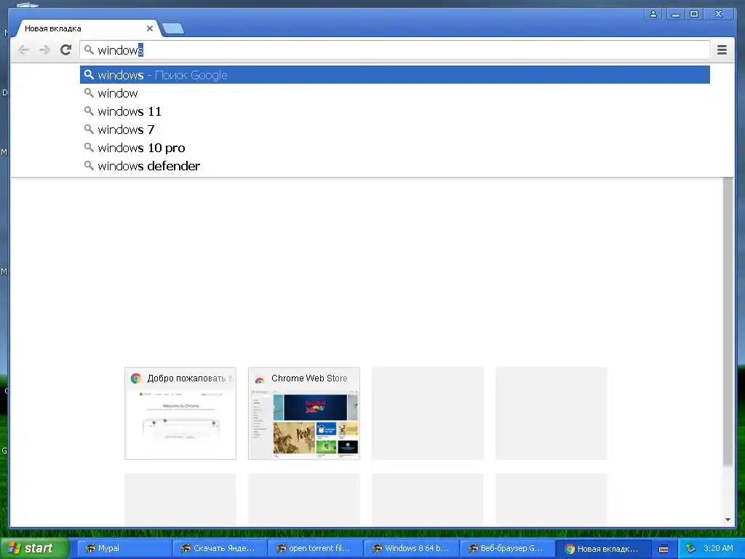Image resolution: width=745 pixels, height=559 pixels.
Task: Pick the 'windows 7' search suggestion
Action: 395,130
